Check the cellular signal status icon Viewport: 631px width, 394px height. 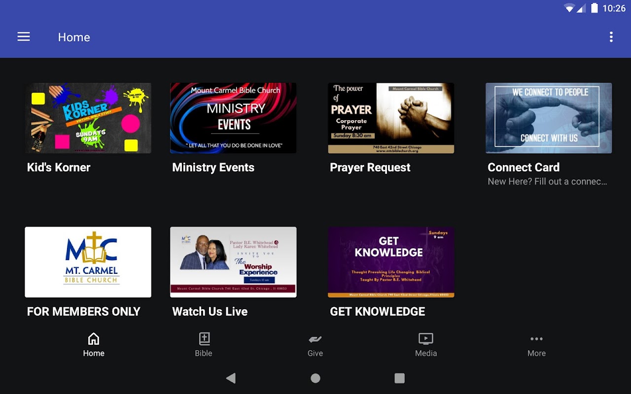tap(581, 8)
